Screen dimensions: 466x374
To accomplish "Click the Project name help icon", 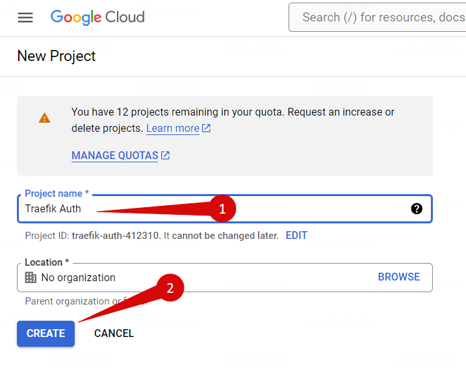I will click(417, 208).
